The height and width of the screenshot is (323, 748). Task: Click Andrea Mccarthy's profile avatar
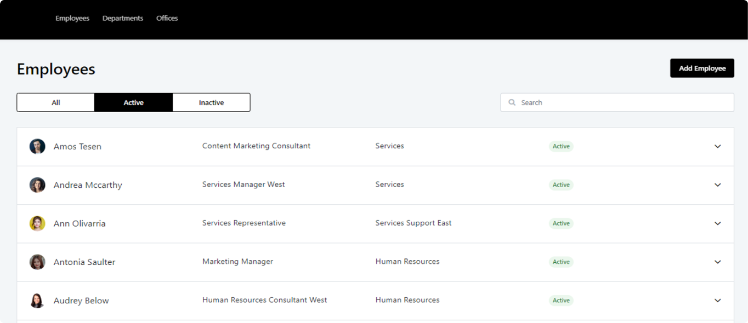click(37, 185)
